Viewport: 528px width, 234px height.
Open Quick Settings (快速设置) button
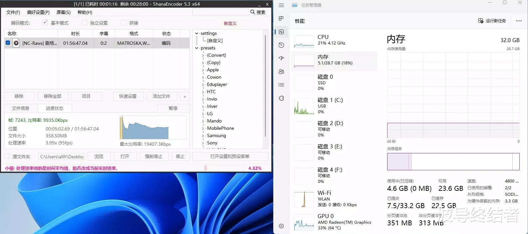(x=128, y=96)
